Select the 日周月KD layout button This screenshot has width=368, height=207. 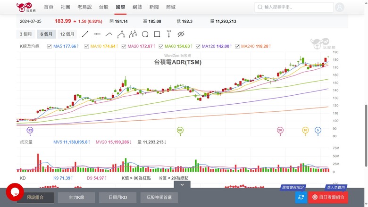pos(118,198)
